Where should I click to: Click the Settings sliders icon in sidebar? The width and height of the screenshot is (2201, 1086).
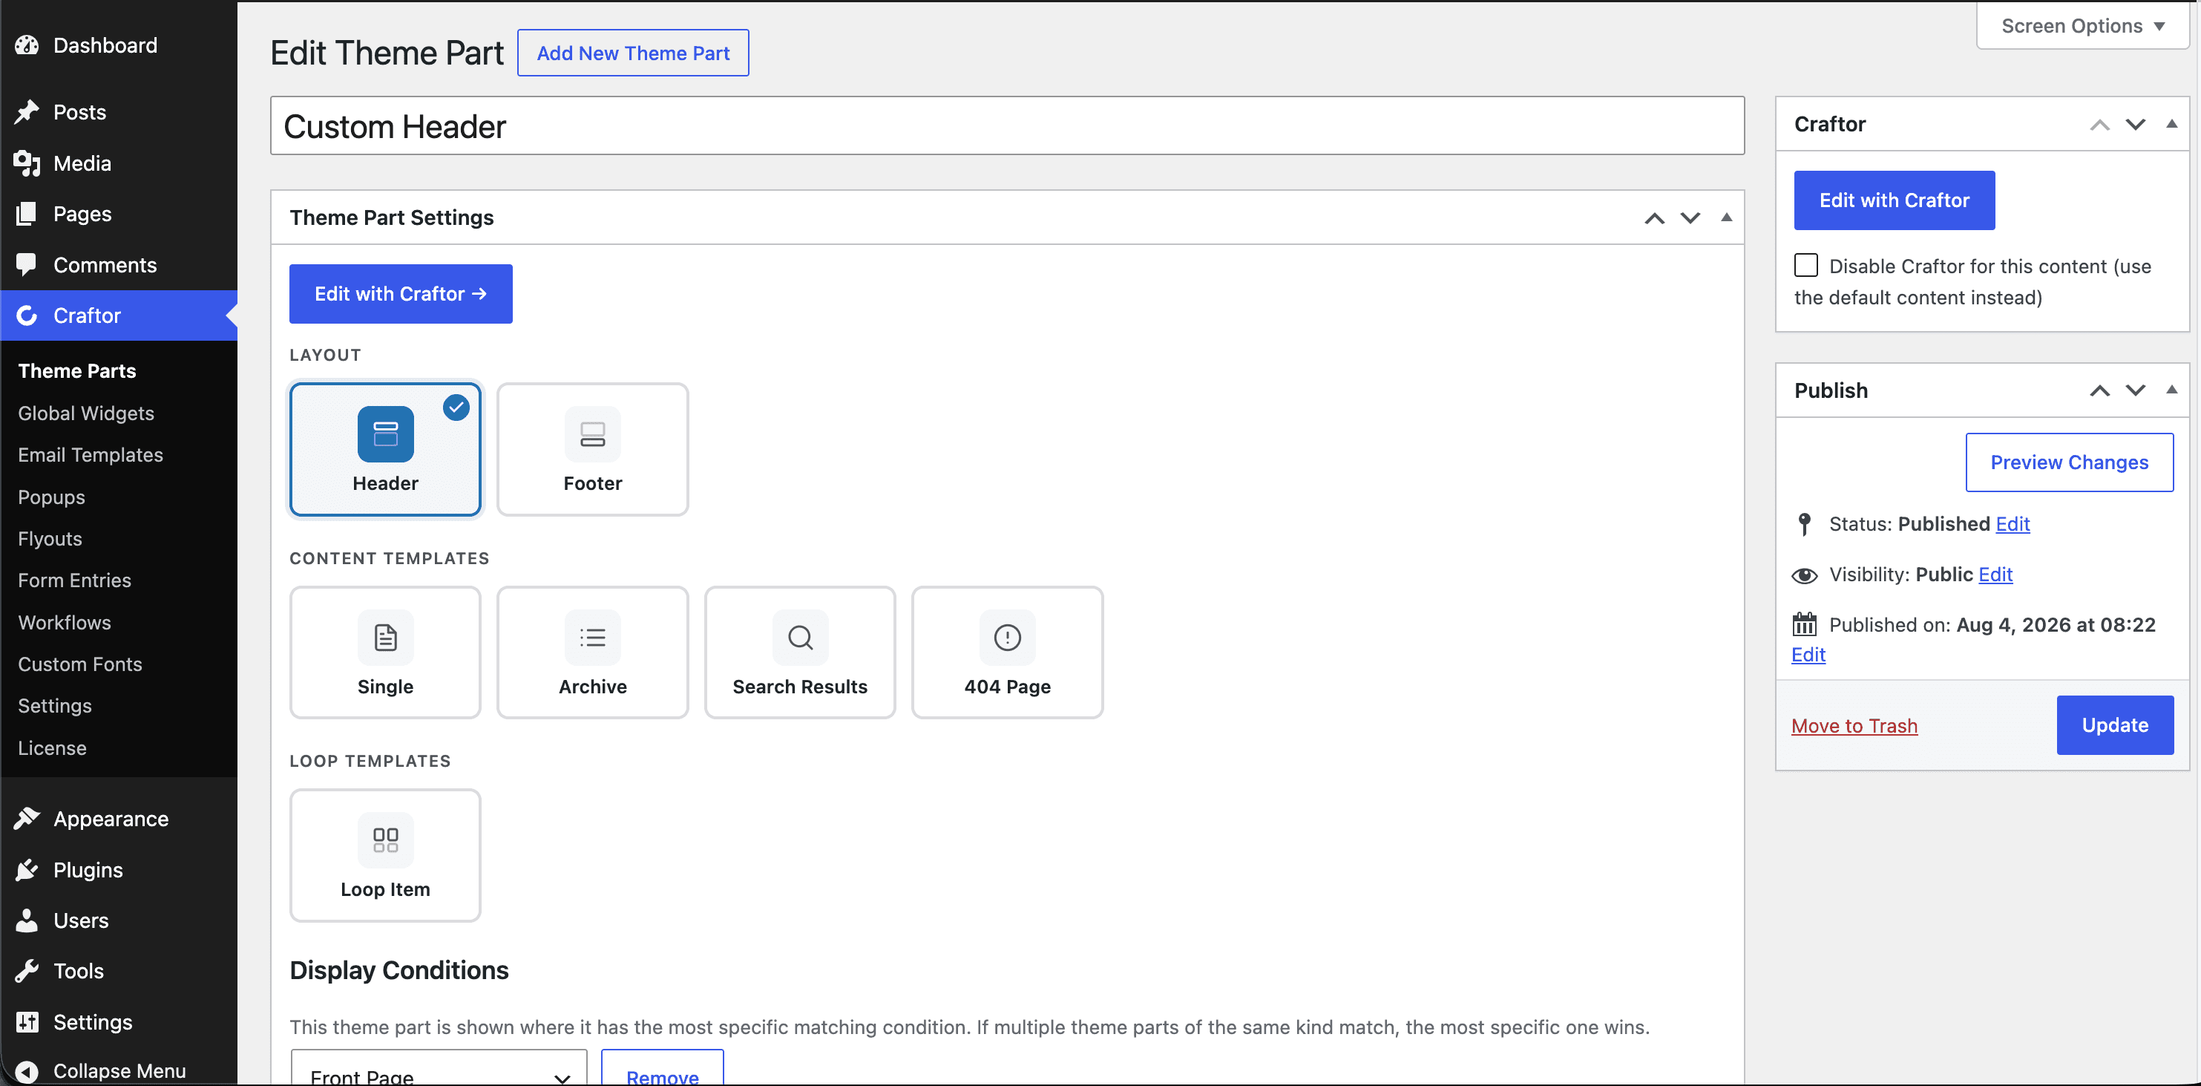tap(27, 1022)
